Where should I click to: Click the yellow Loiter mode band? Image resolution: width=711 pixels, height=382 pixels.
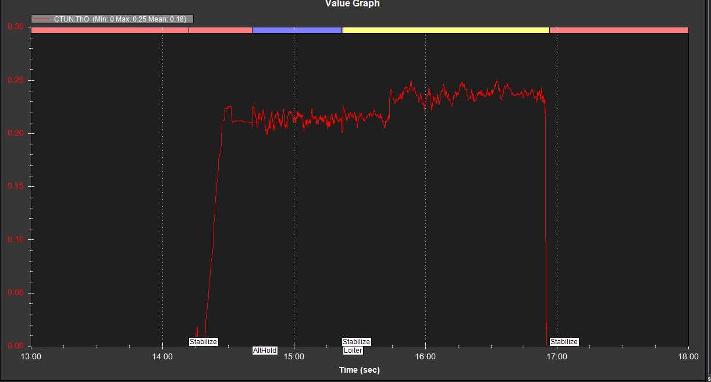tap(445, 30)
